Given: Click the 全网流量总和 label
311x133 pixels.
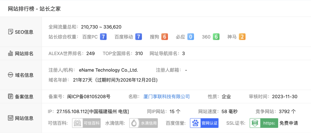Looking at the screenshot, I should pyautogui.click(x=64, y=27).
